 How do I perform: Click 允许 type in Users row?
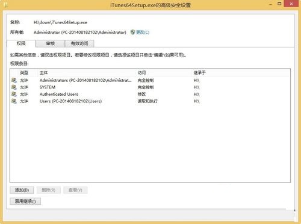pyautogui.click(x=24, y=101)
